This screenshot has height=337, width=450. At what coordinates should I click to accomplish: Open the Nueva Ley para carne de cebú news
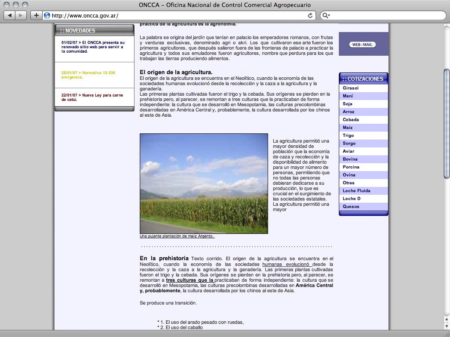(x=92, y=97)
